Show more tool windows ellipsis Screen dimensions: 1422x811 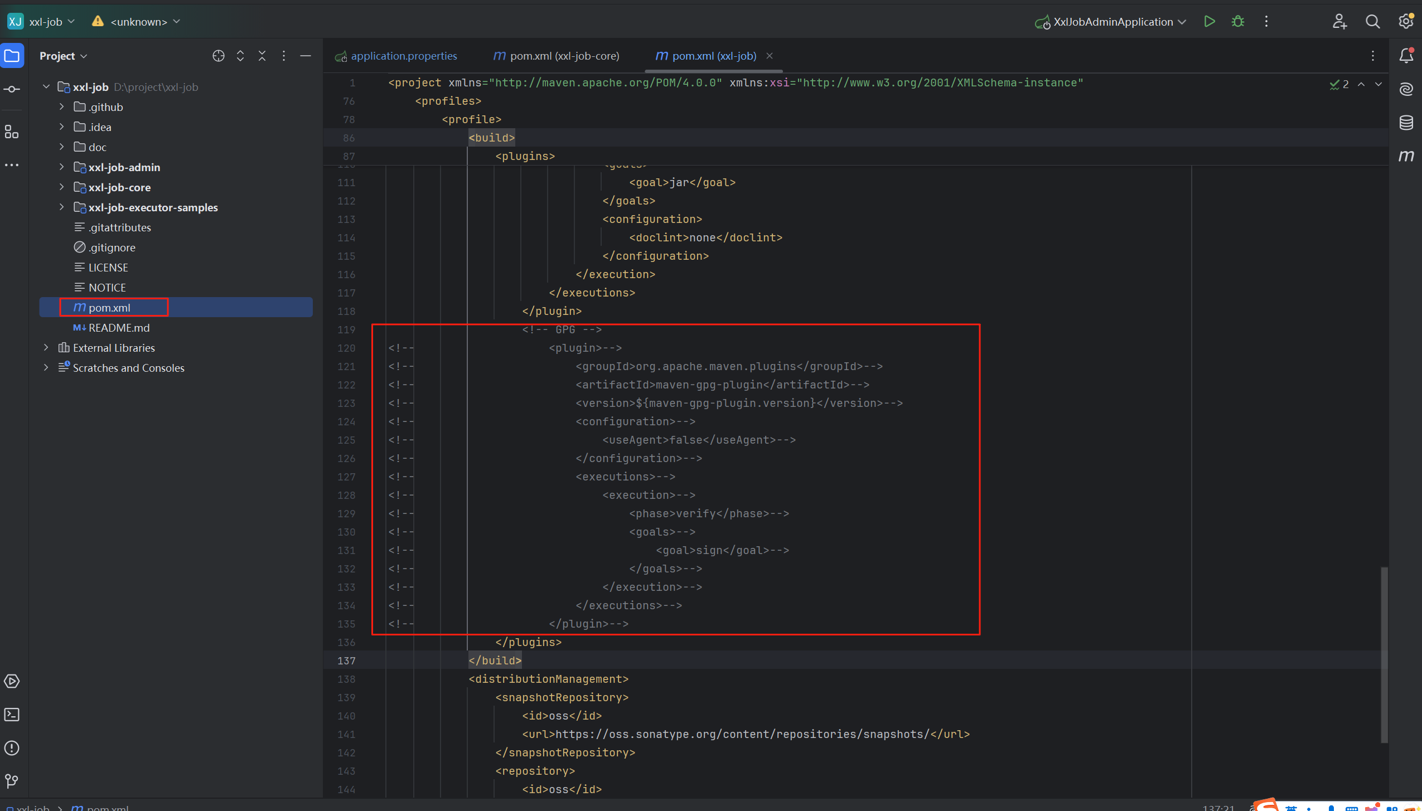[x=12, y=165]
